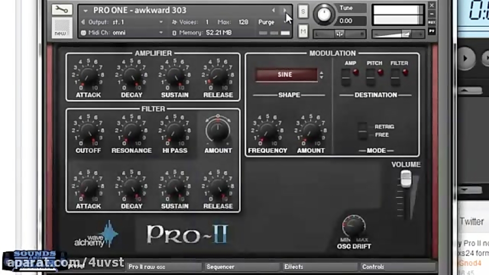The width and height of the screenshot is (489, 275).
Task: Open the aux sends button in header
Action: pyautogui.click(x=431, y=22)
